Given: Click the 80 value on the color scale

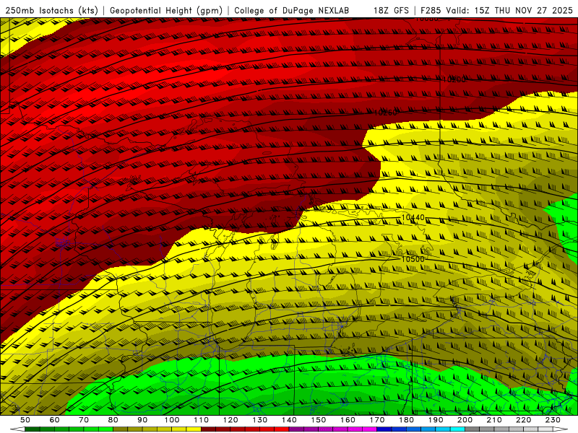Looking at the screenshot, I should (113, 420).
